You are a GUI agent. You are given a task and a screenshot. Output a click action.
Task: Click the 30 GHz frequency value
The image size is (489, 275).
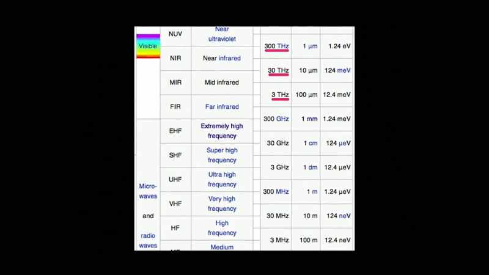278,143
